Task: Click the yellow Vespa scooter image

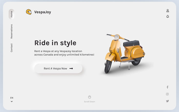Action: click(x=125, y=54)
